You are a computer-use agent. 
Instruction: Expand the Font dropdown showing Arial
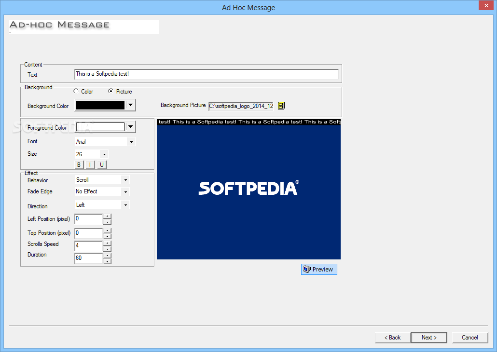[131, 142]
